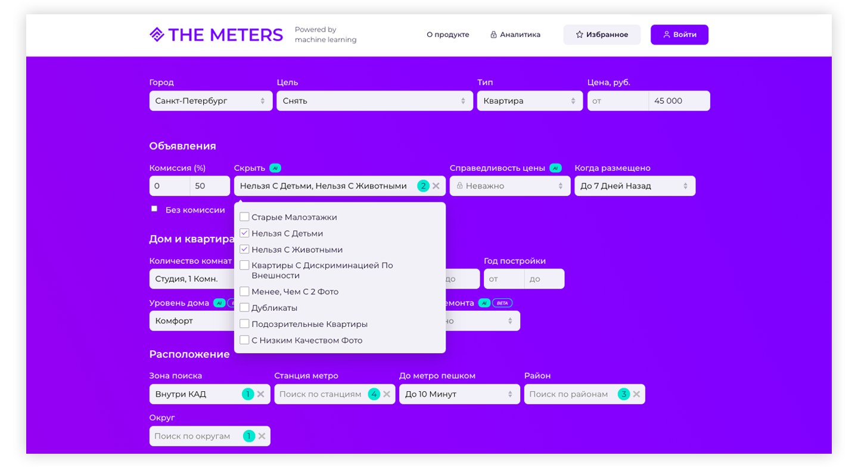Click the maximum price field 45 000
Image resolution: width=858 pixels, height=468 pixels.
pyautogui.click(x=679, y=101)
